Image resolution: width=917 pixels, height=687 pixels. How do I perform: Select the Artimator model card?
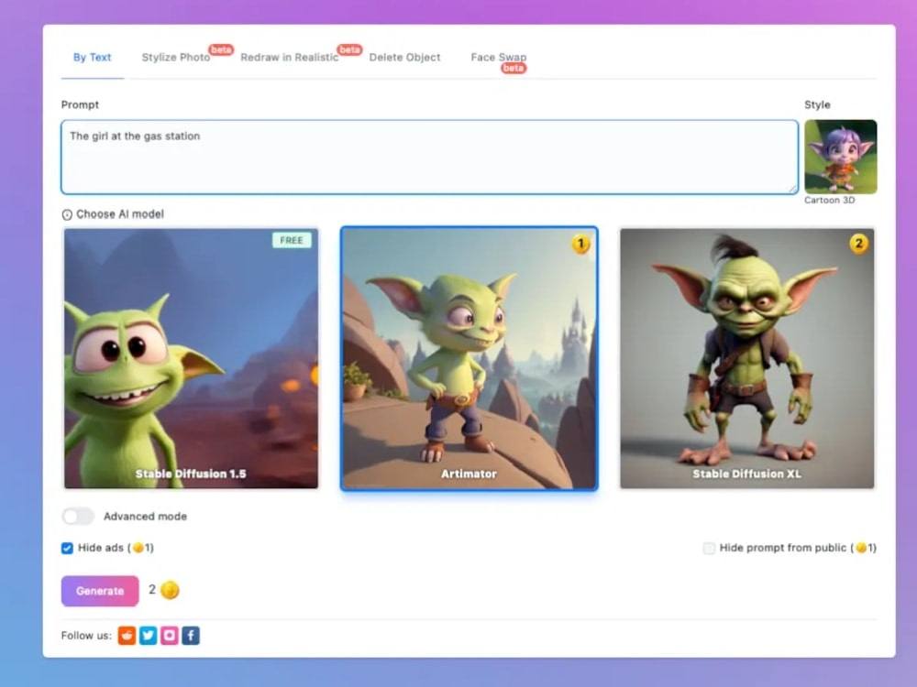coord(470,357)
